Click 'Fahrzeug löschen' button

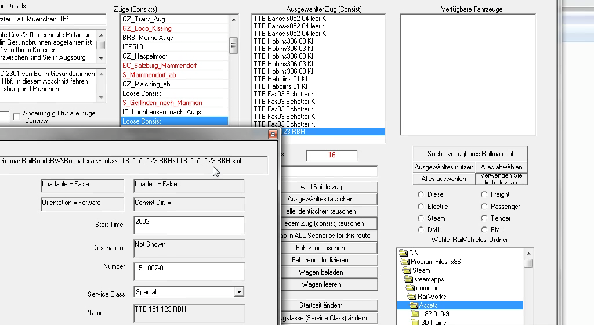pyautogui.click(x=329, y=248)
